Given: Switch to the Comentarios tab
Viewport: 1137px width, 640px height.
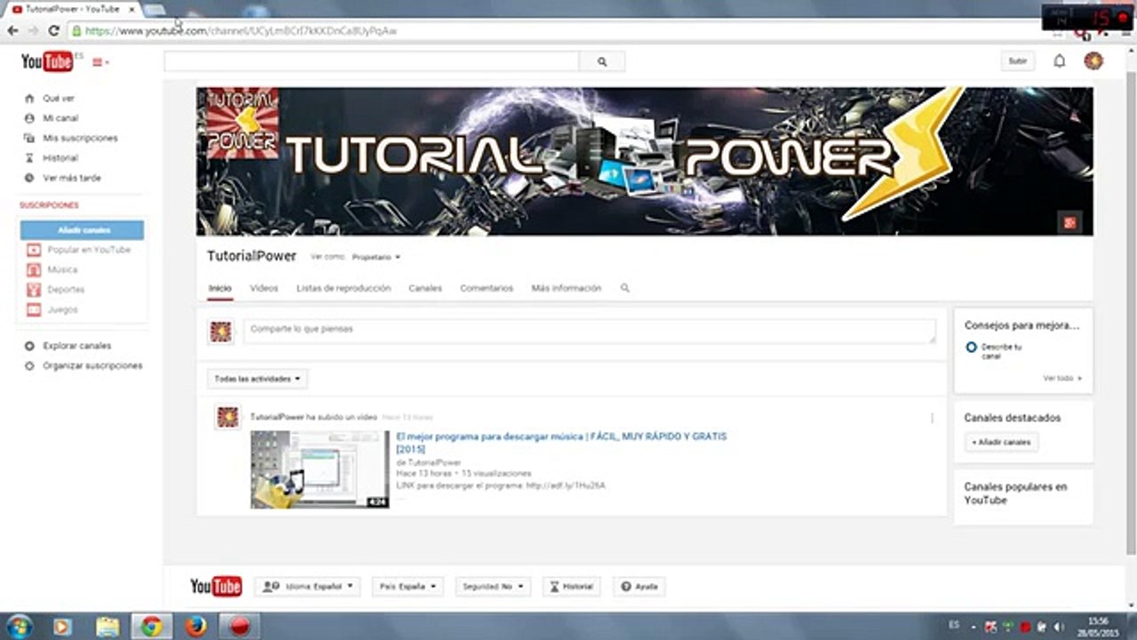Looking at the screenshot, I should pos(487,288).
